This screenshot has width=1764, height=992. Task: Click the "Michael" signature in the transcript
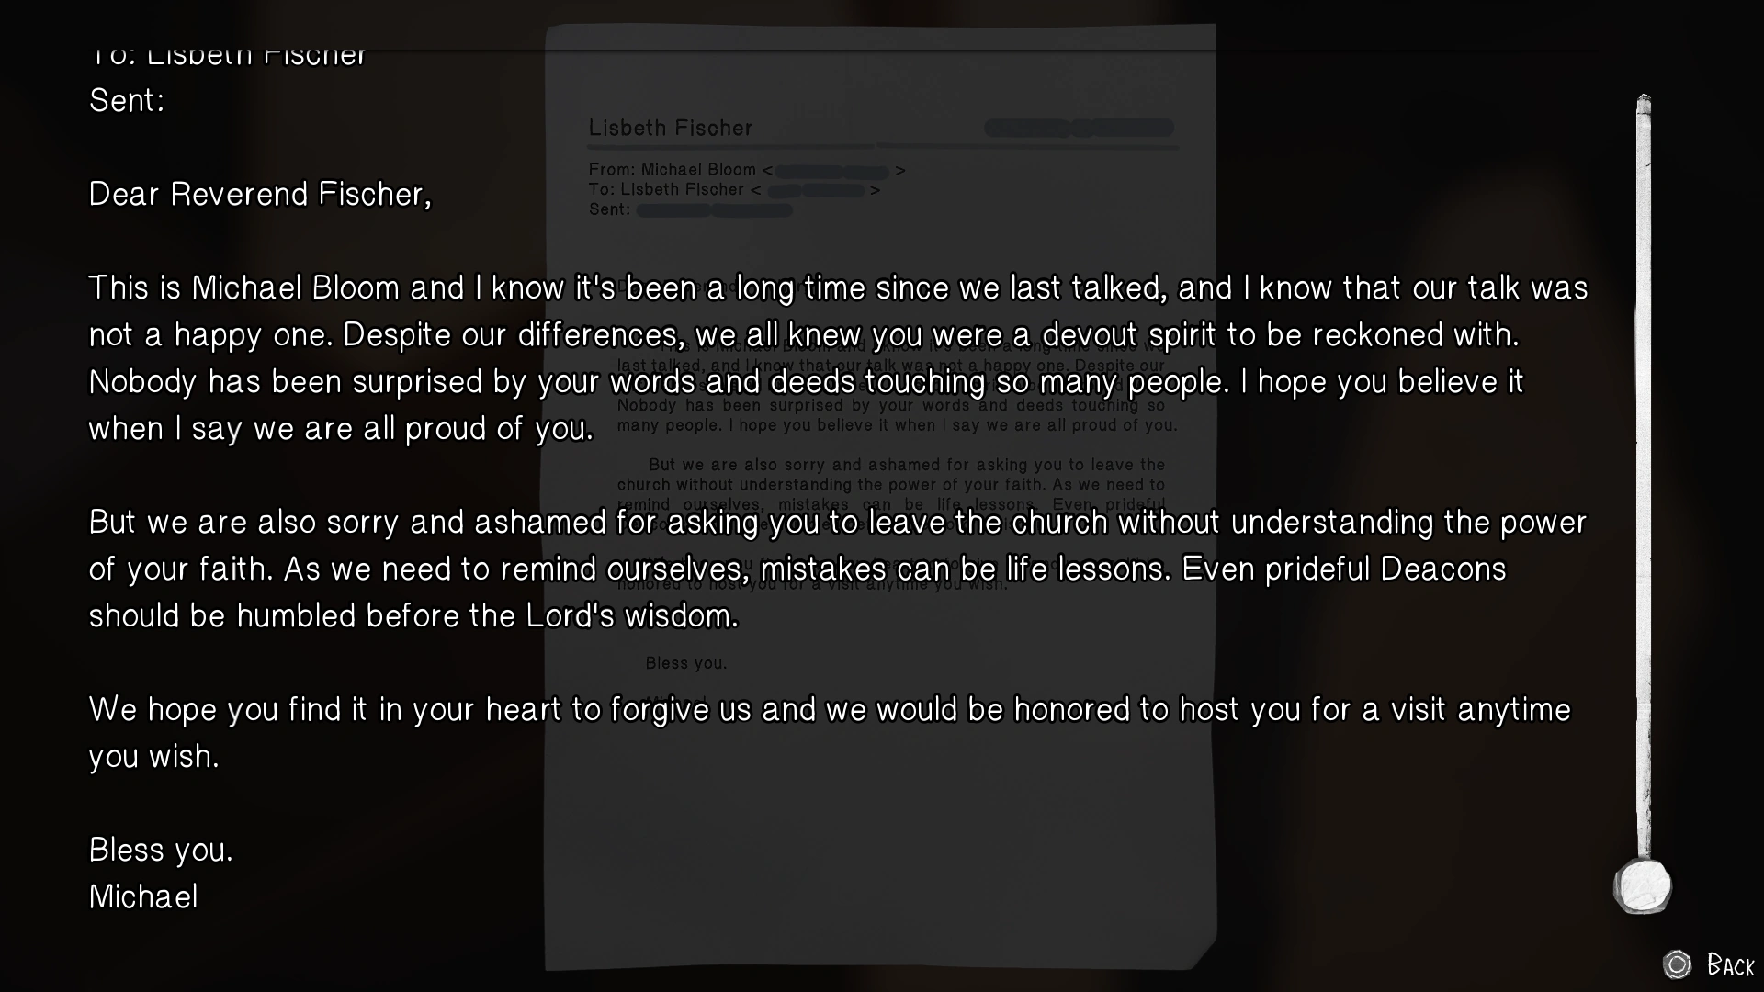[x=143, y=897]
